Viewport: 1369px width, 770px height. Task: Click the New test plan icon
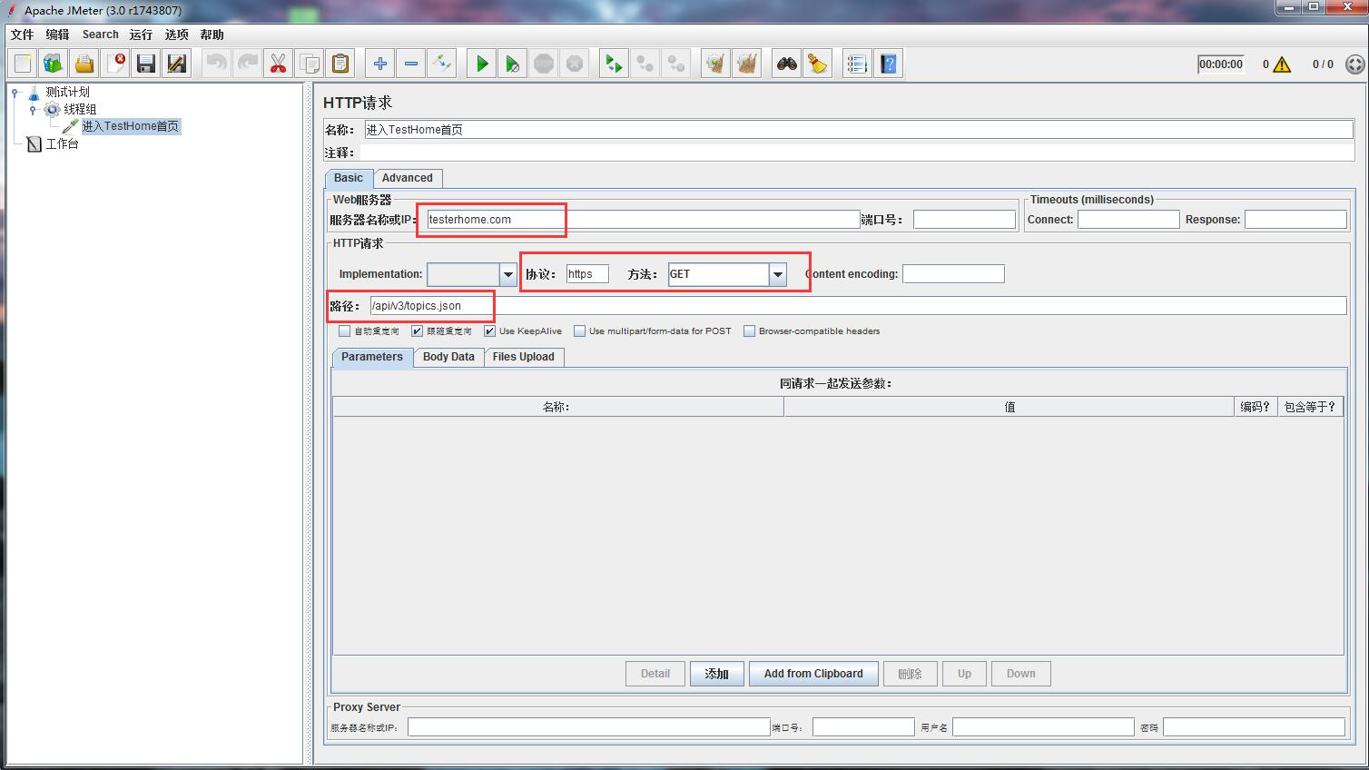pyautogui.click(x=23, y=64)
